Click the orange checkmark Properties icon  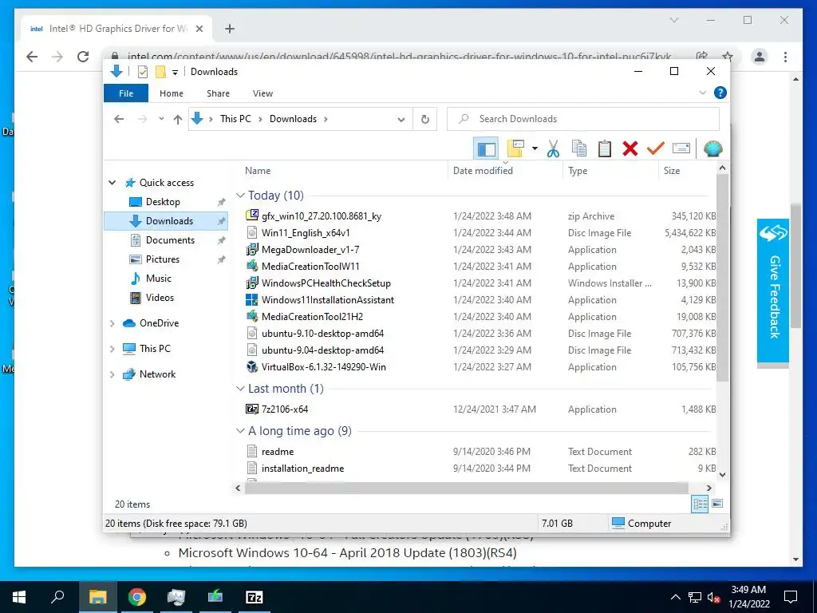pyautogui.click(x=656, y=149)
